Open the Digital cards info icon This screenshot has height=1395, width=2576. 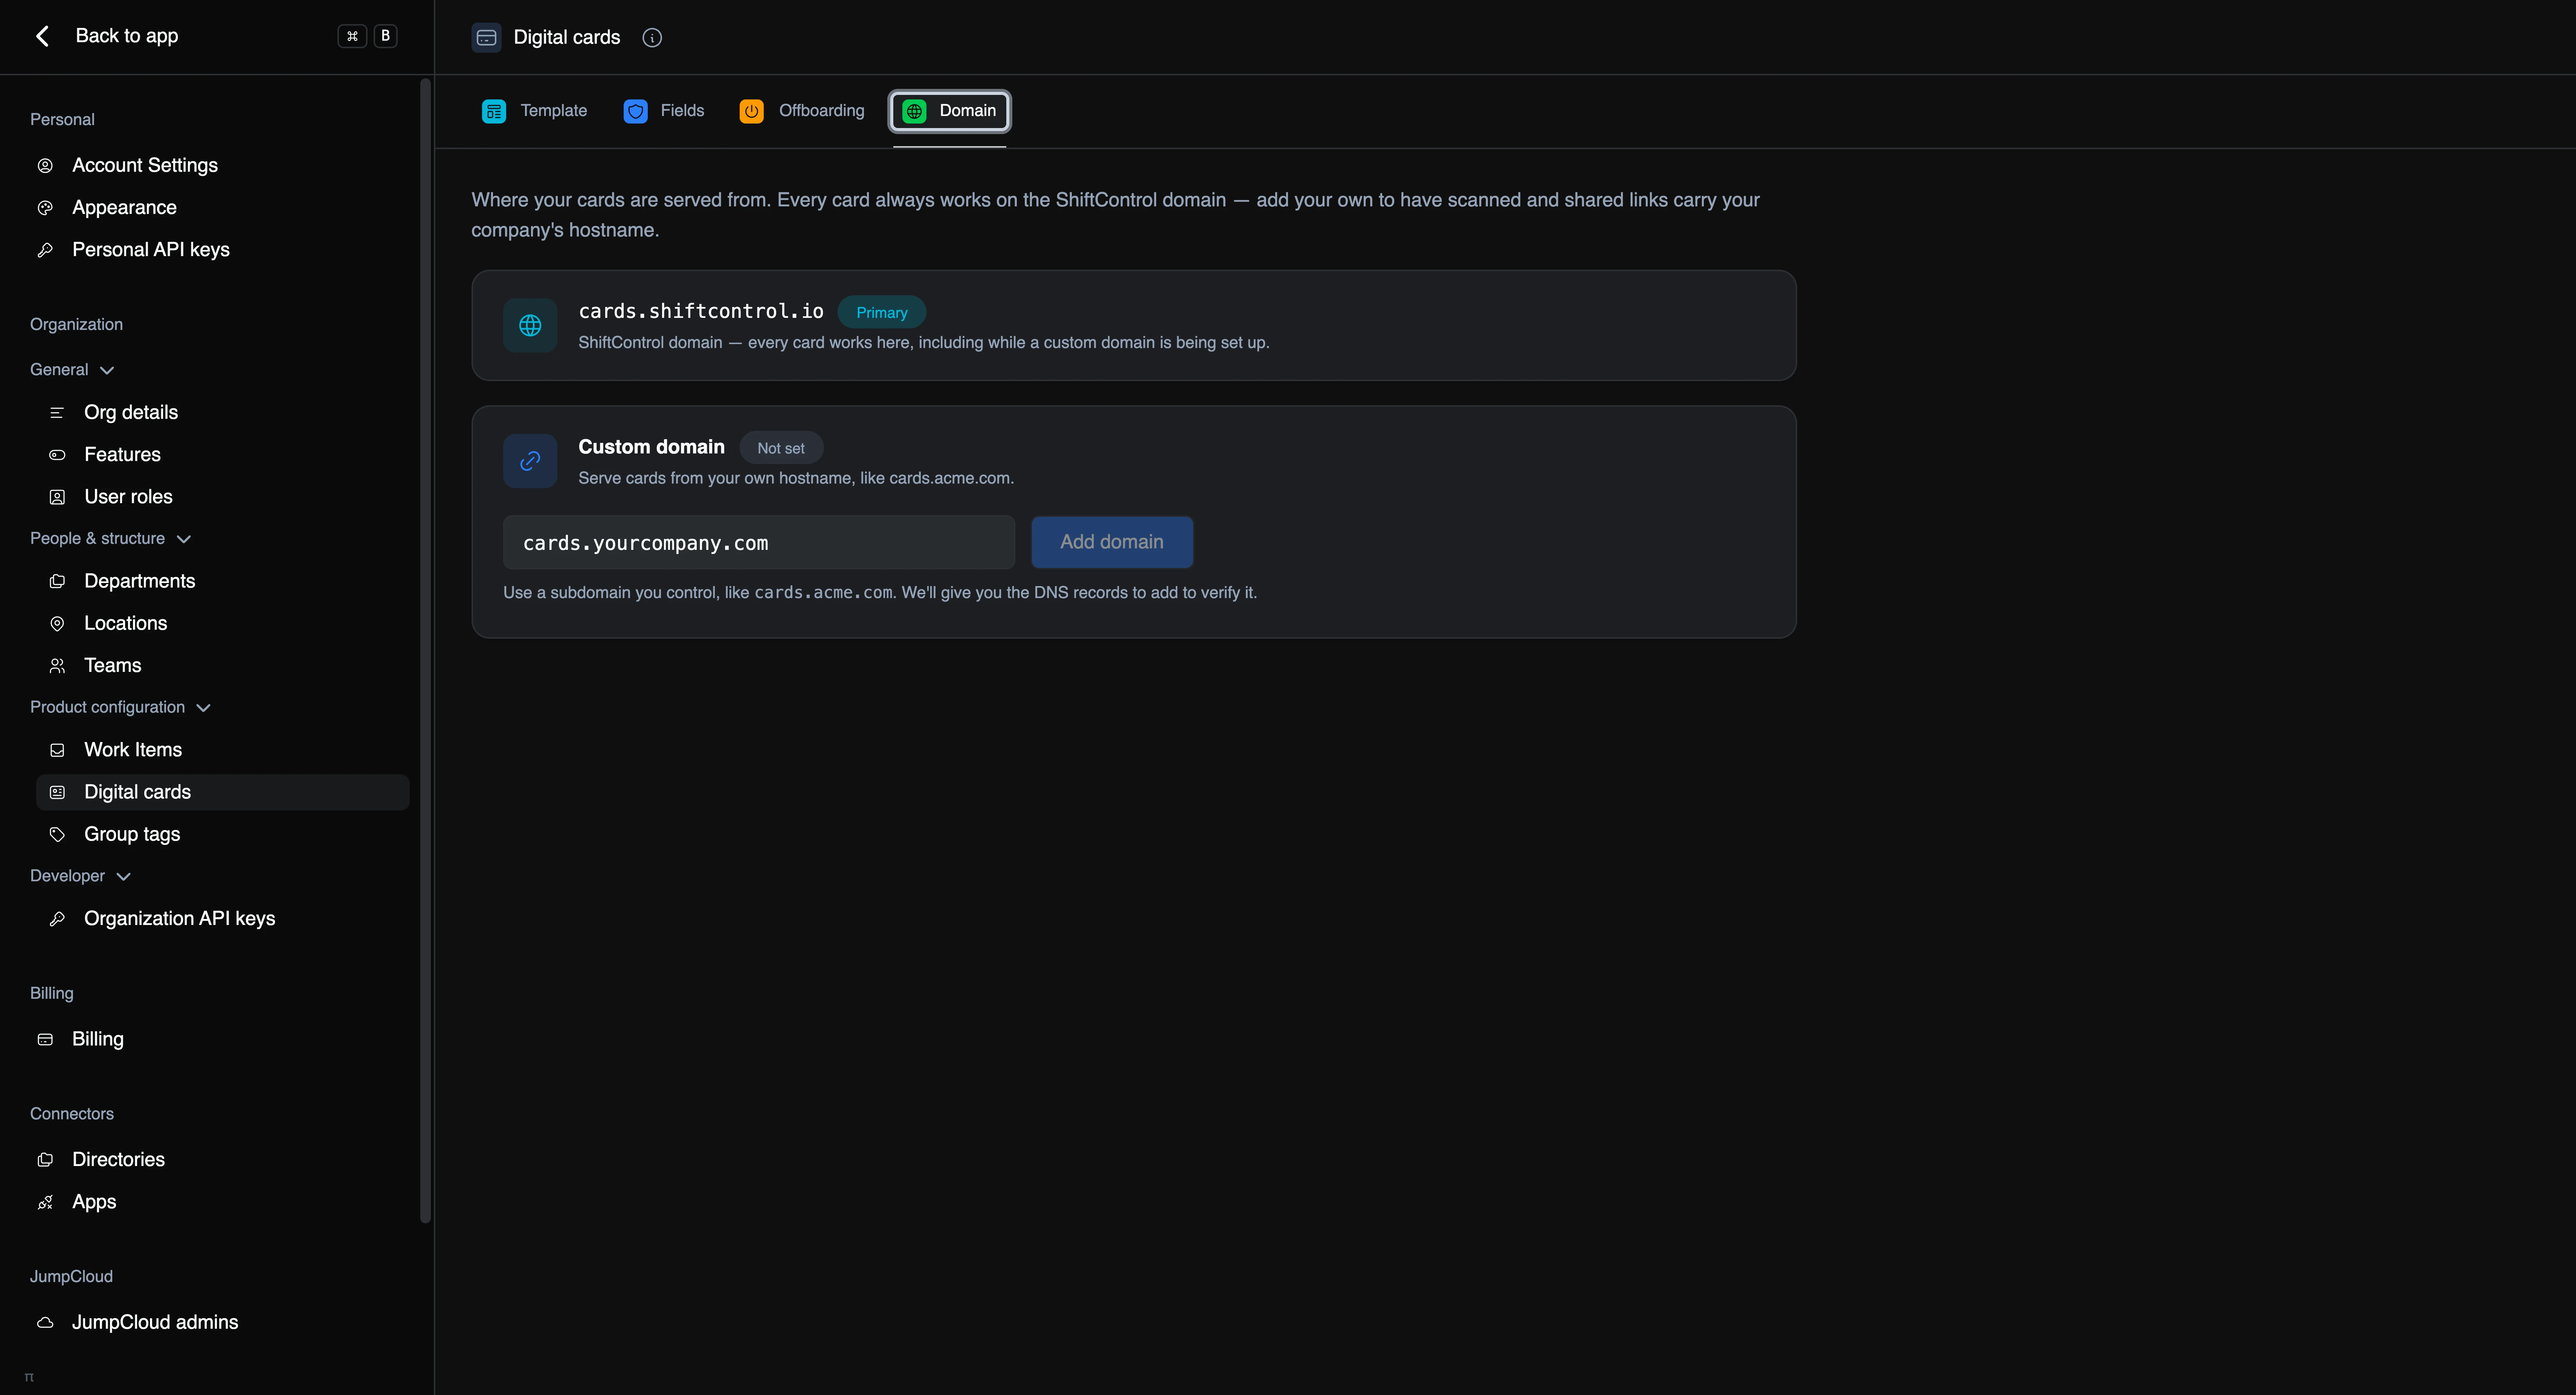tap(652, 38)
